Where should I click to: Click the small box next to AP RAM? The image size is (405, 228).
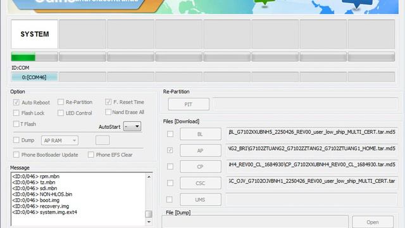tap(103, 141)
